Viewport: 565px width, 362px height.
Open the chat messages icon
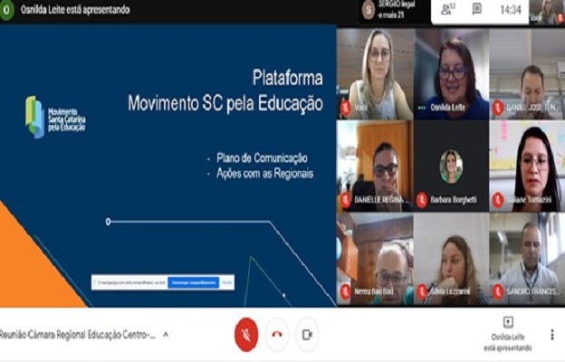[x=476, y=9]
